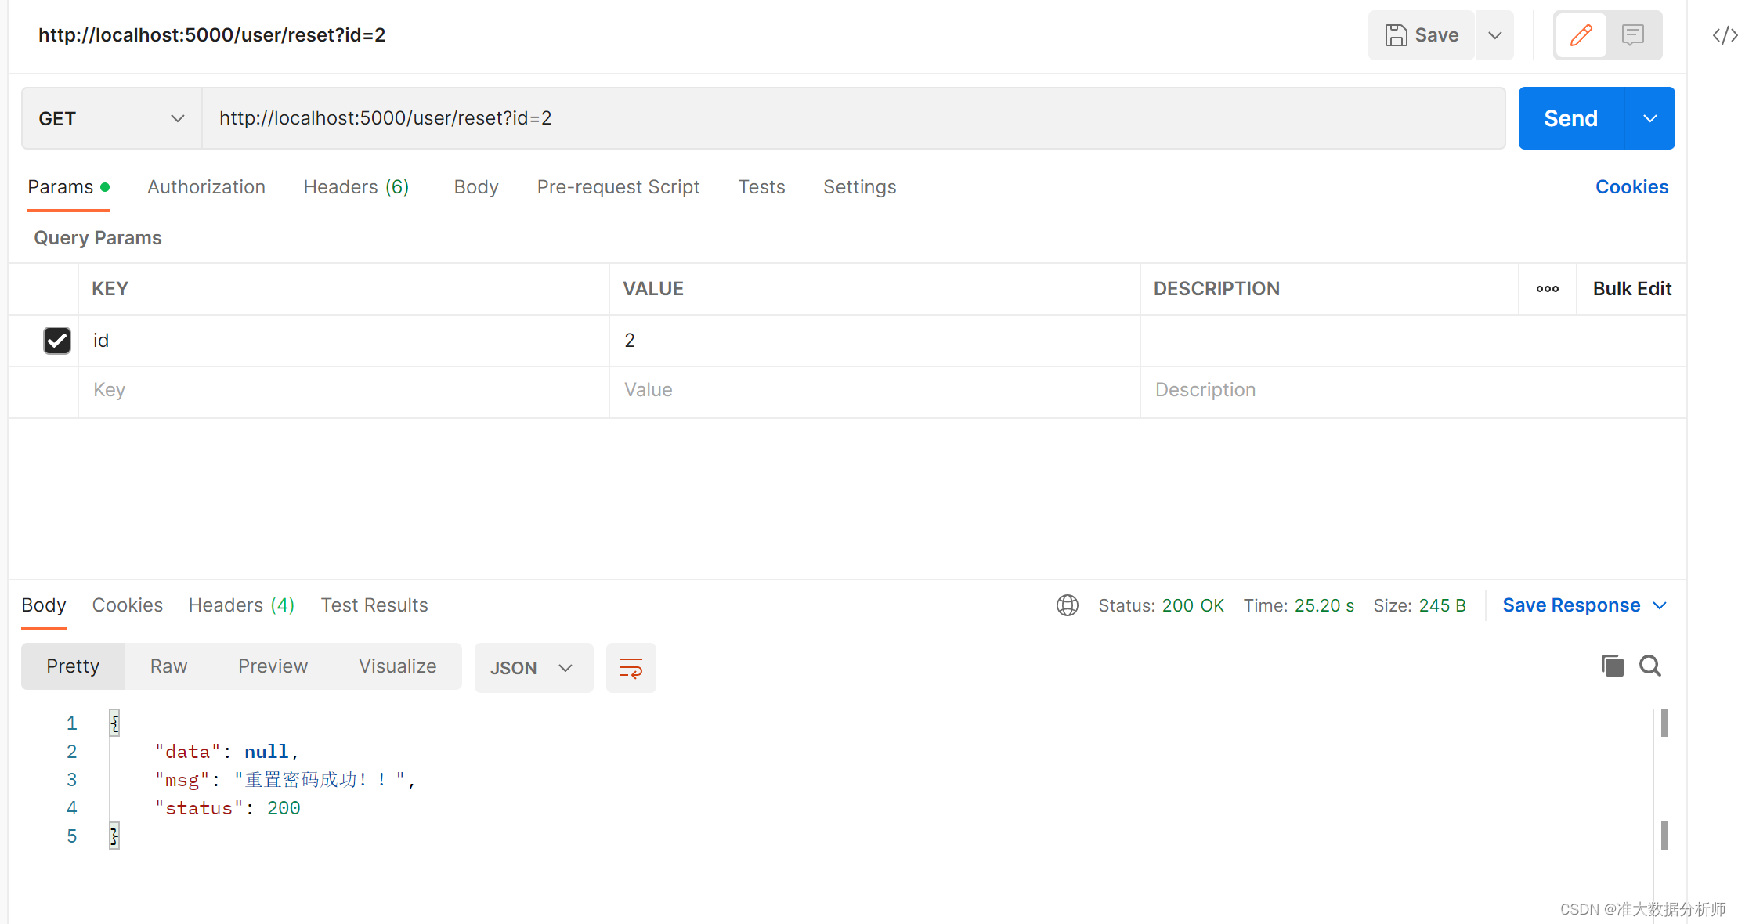Open the JSON format dropdown
This screenshot has height=924, width=1738.
[533, 668]
